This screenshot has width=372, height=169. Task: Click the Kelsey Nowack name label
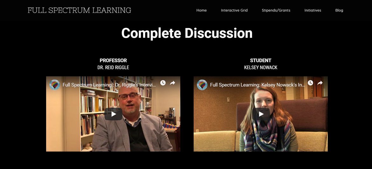[261, 68]
